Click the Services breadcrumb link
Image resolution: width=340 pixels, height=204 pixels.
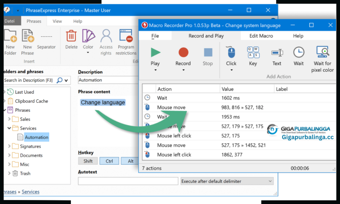click(31, 192)
